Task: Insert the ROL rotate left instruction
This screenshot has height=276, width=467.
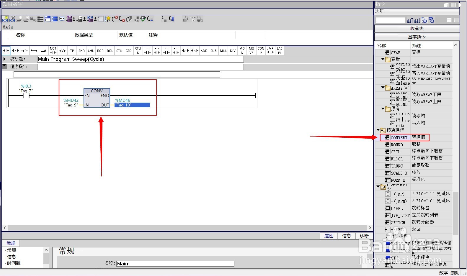Action: click(x=110, y=51)
